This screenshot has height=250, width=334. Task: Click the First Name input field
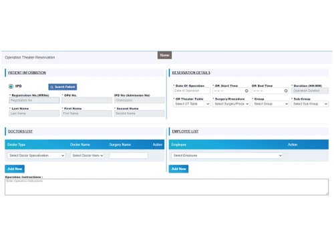87,113
